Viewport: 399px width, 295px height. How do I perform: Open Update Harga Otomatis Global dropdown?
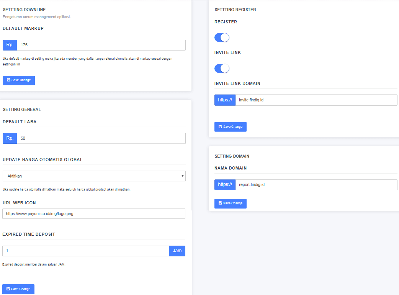94,176
